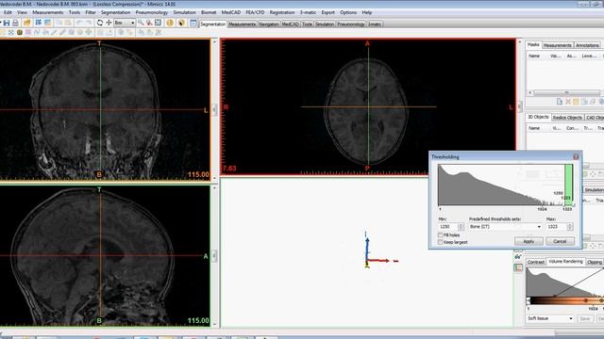
Task: Click the Unzoom magnifier icon
Action: pos(149,23)
